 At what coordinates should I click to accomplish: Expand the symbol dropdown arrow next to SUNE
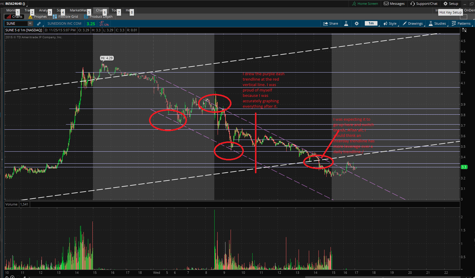tap(30, 23)
